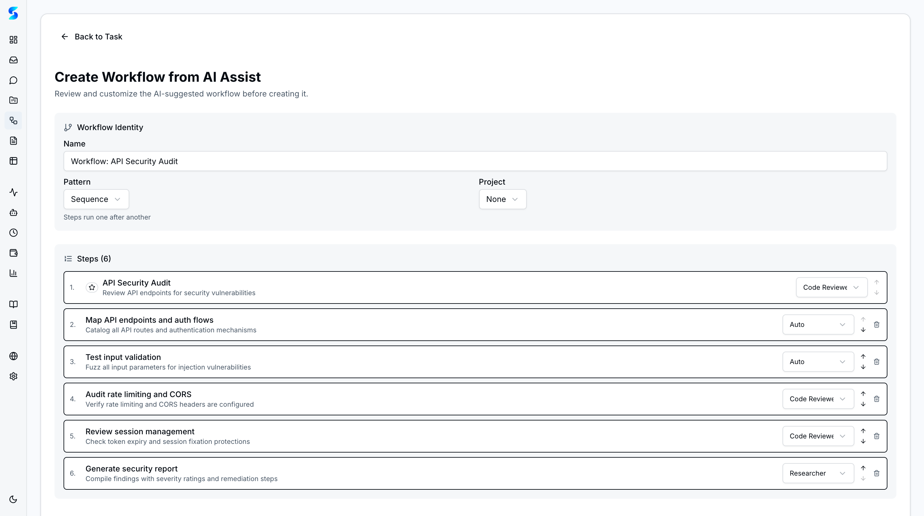Open the chat panel

click(13, 80)
